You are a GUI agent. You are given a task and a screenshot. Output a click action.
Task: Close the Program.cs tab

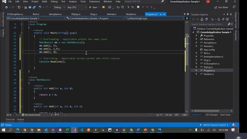click(x=164, y=14)
